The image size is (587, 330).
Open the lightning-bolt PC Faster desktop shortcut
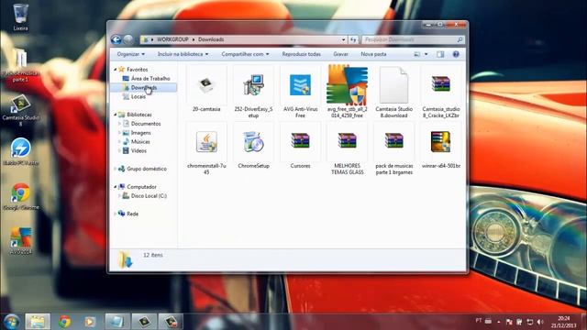[20, 151]
